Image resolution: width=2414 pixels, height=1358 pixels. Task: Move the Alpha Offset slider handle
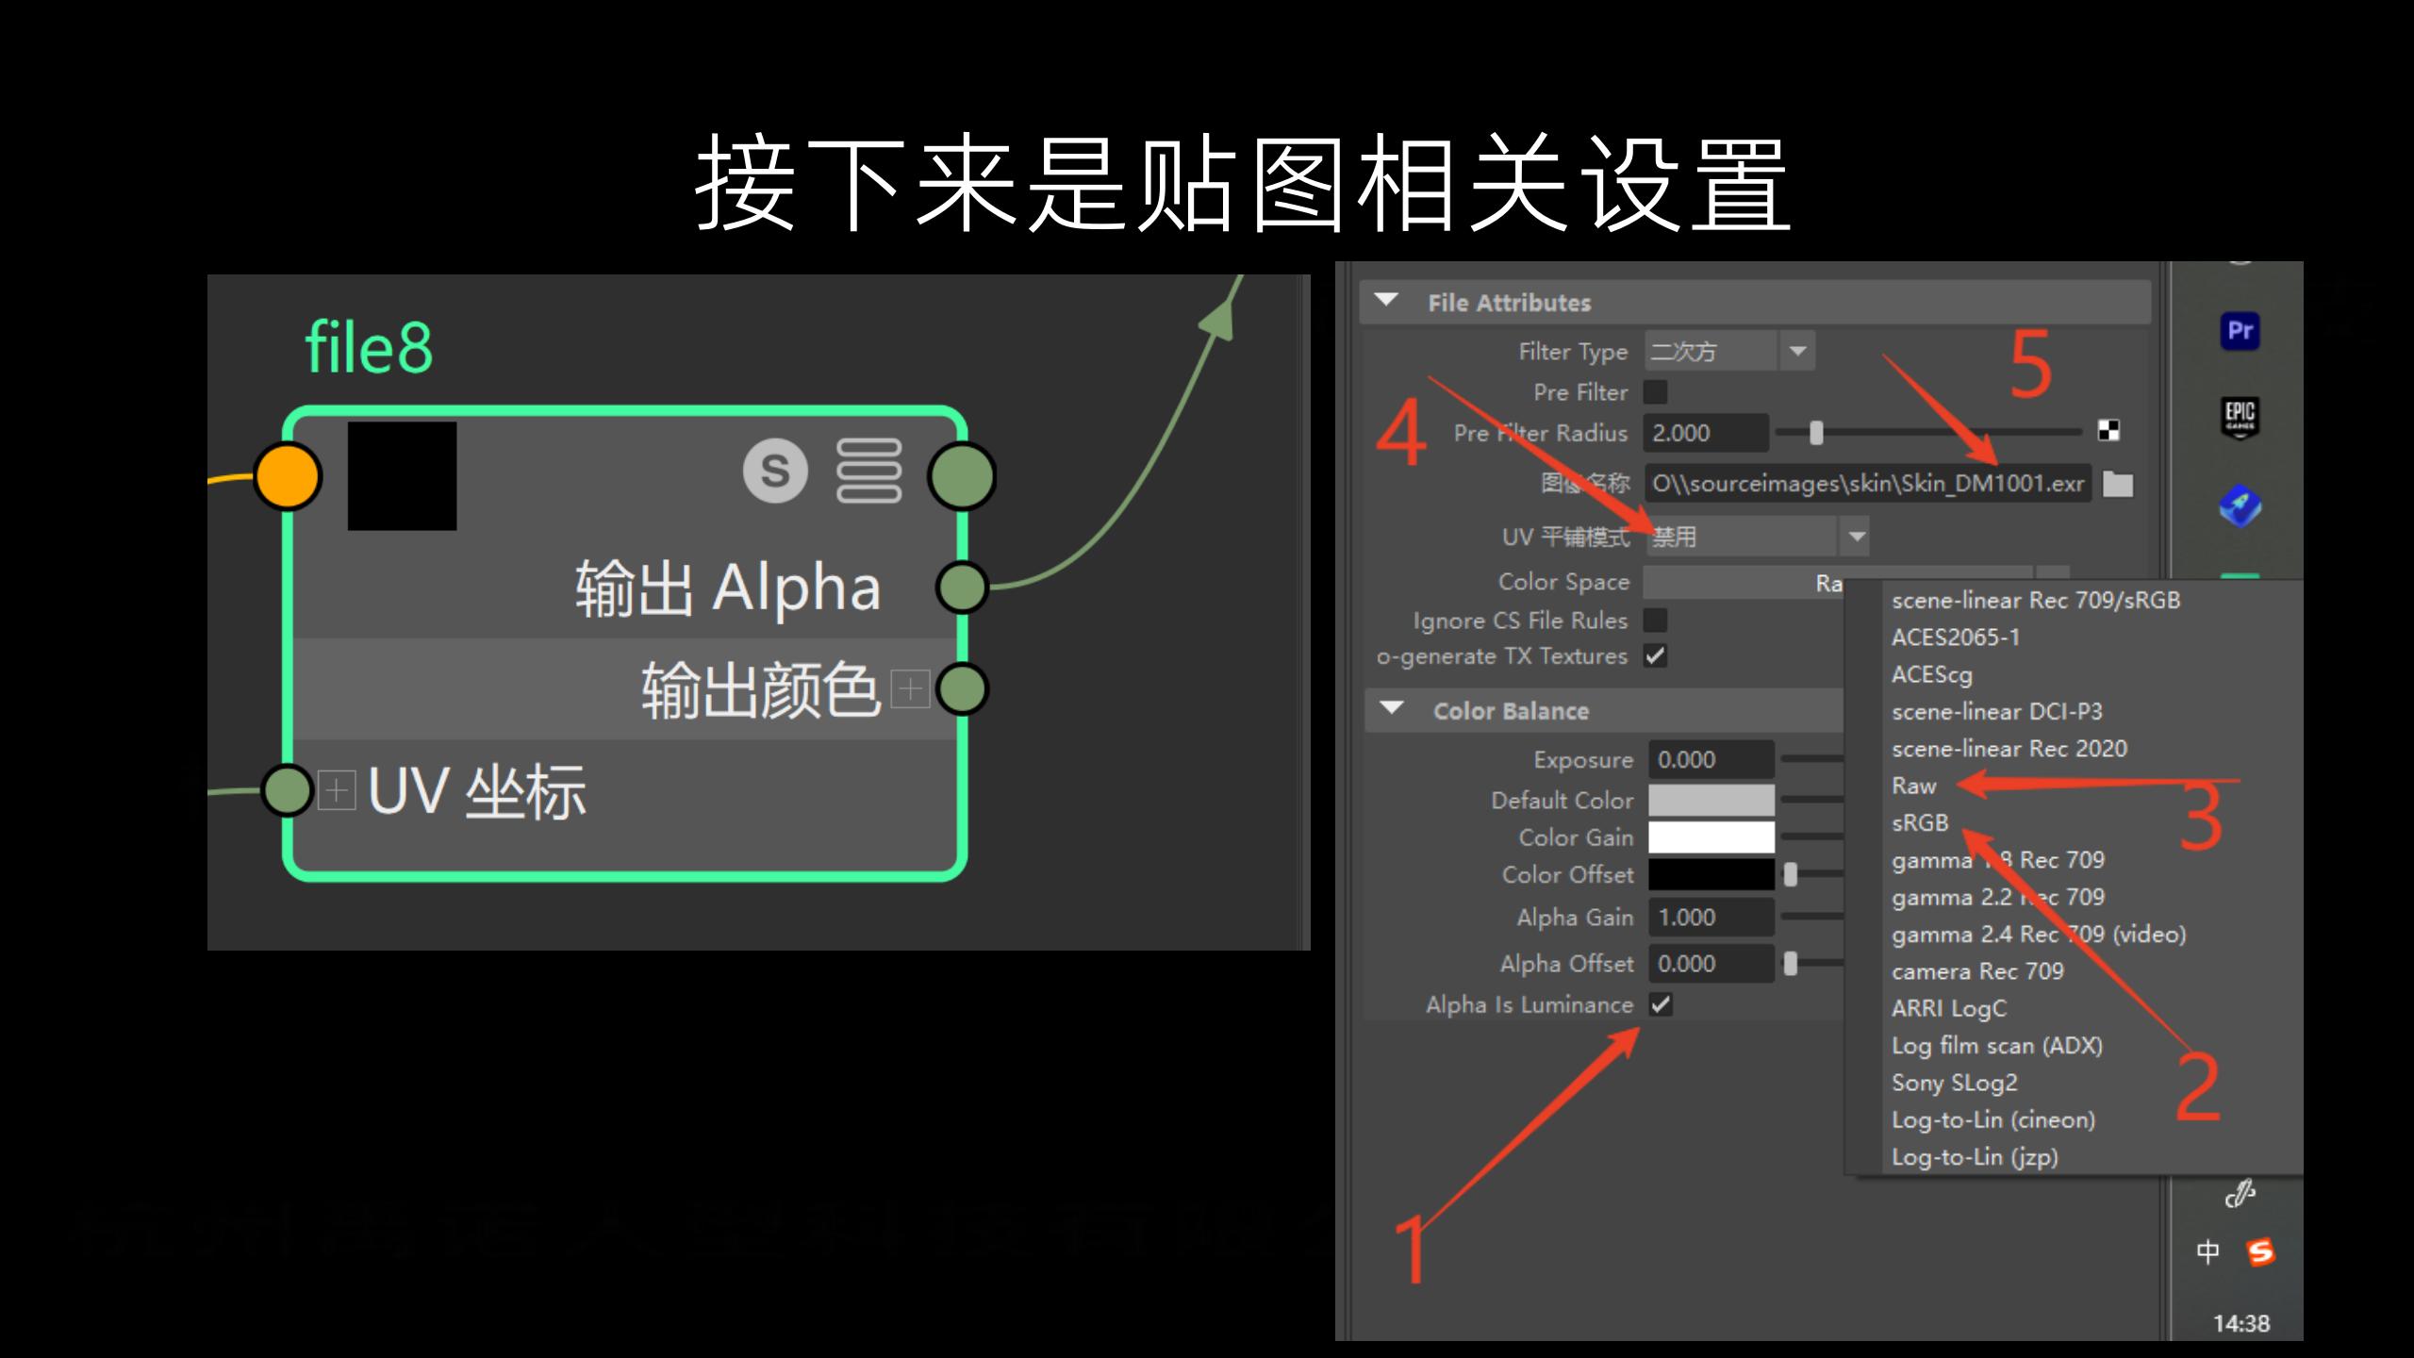1790,964
